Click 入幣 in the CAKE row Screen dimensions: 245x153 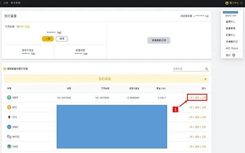pos(190,146)
